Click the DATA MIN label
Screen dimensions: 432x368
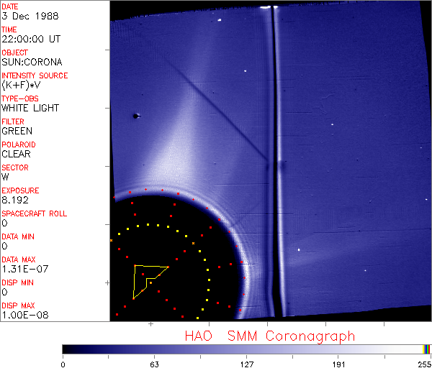pos(18,236)
